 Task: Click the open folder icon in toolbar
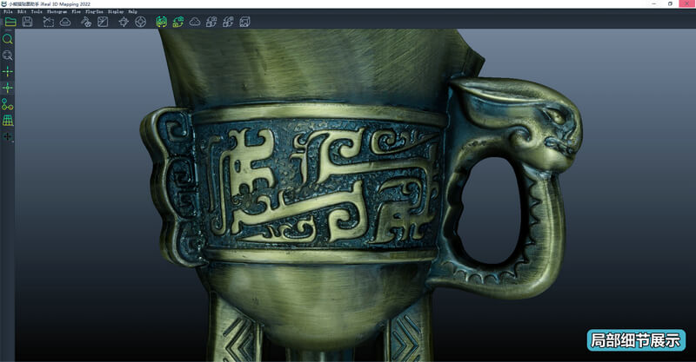(x=10, y=22)
